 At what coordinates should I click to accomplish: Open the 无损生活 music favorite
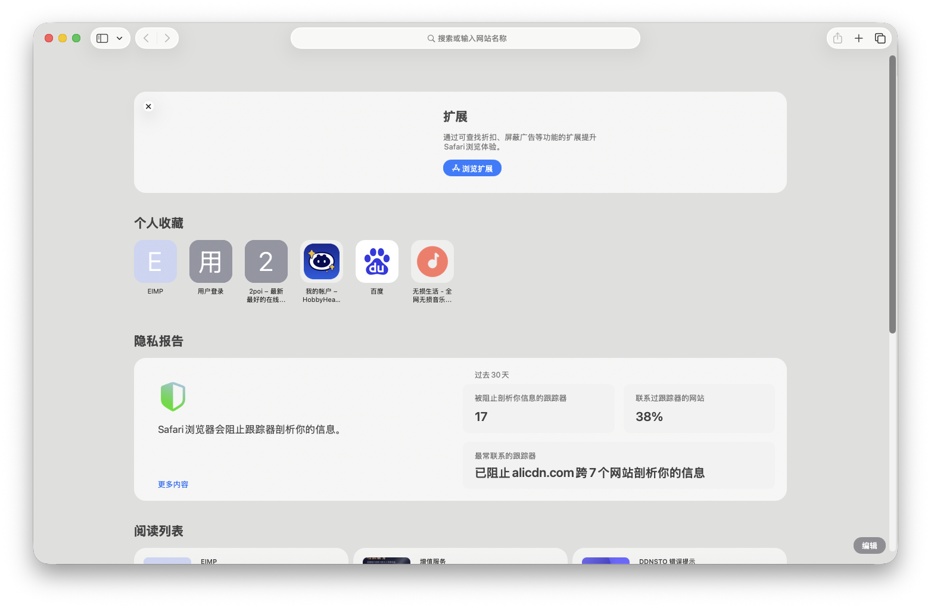coord(432,261)
